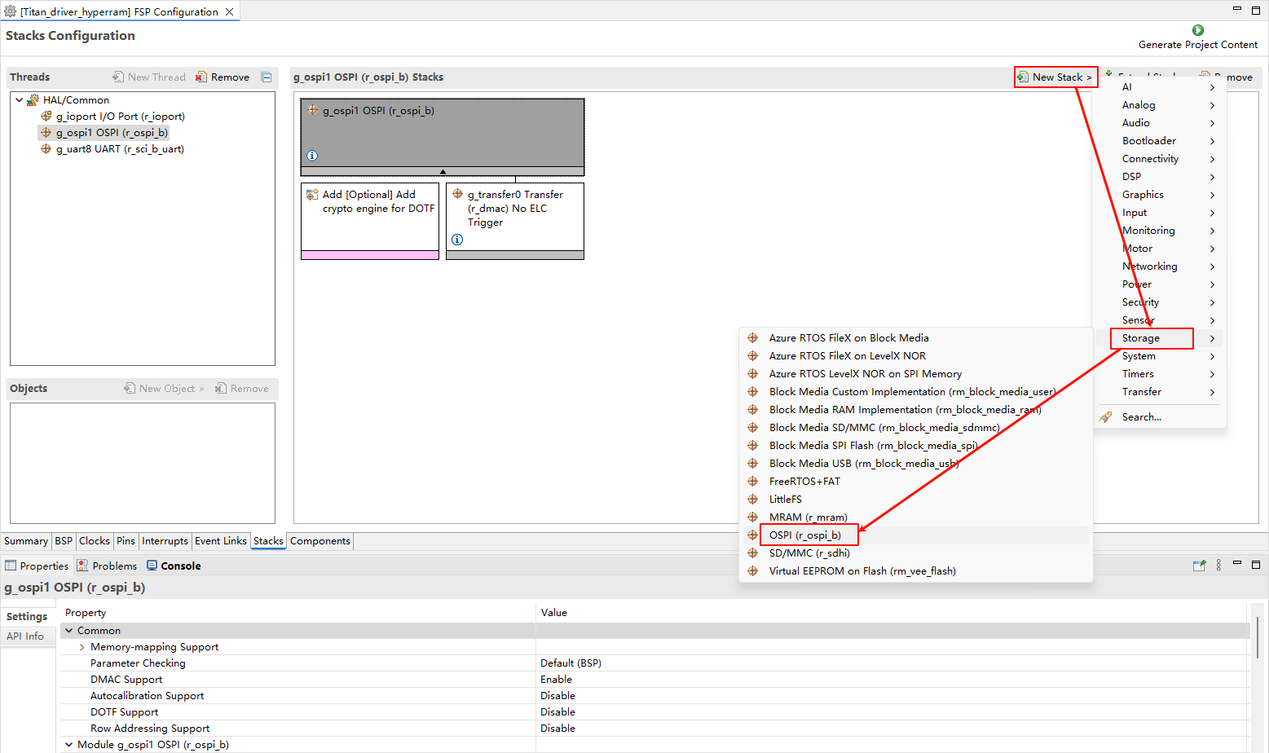Collapse the g_ospi1 stack block arrow
The image size is (1269, 753).
443,172
